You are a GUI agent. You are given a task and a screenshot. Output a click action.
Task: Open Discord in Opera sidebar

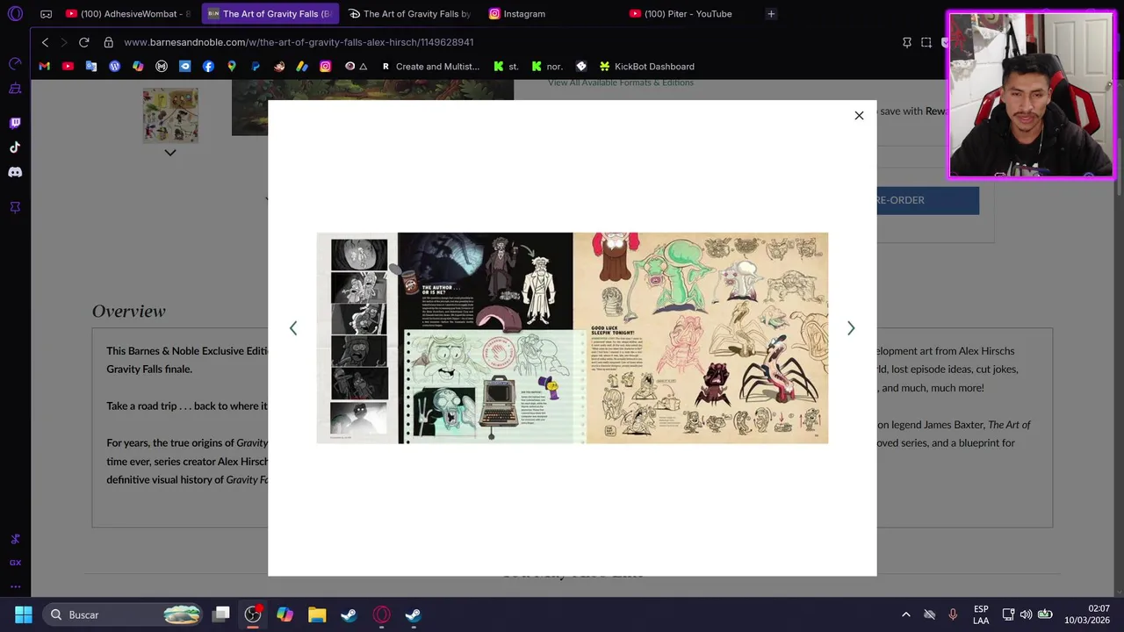(x=15, y=172)
